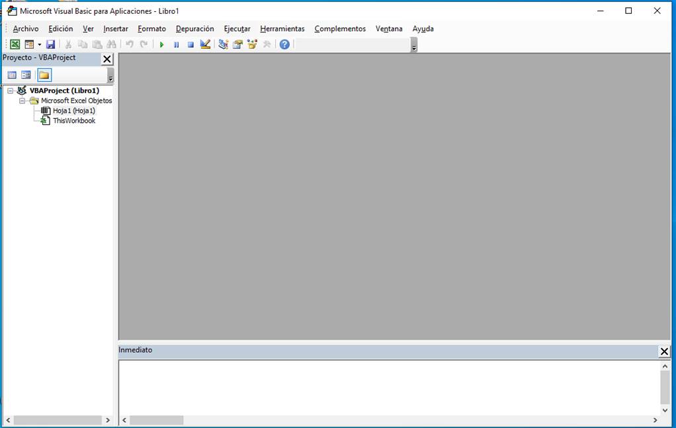The width and height of the screenshot is (676, 428).
Task: Click the Redo arrow icon
Action: [144, 44]
